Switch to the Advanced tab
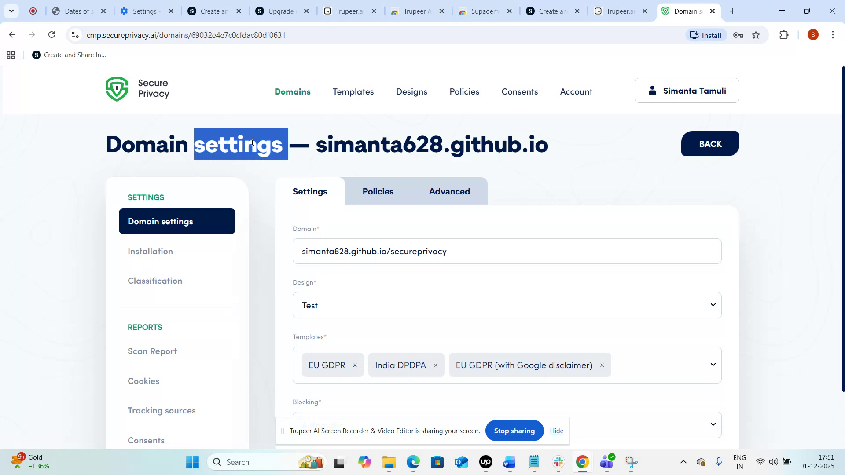845x475 pixels. [x=449, y=191]
